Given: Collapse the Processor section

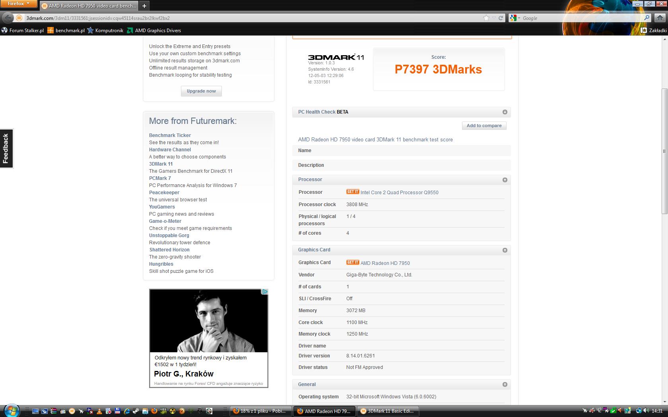Looking at the screenshot, I should 505,180.
